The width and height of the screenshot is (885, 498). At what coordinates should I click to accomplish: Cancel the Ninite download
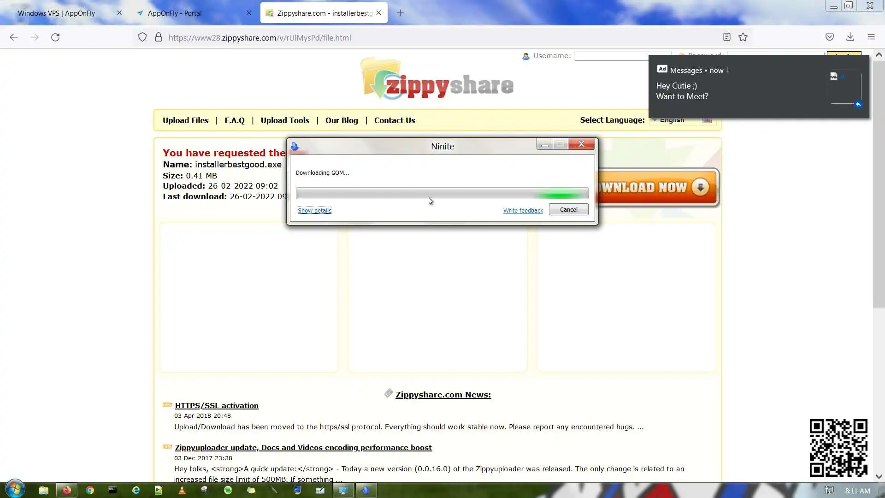[568, 209]
